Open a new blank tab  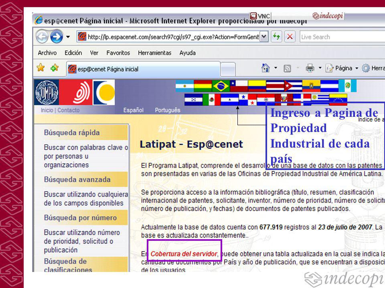coord(228,70)
